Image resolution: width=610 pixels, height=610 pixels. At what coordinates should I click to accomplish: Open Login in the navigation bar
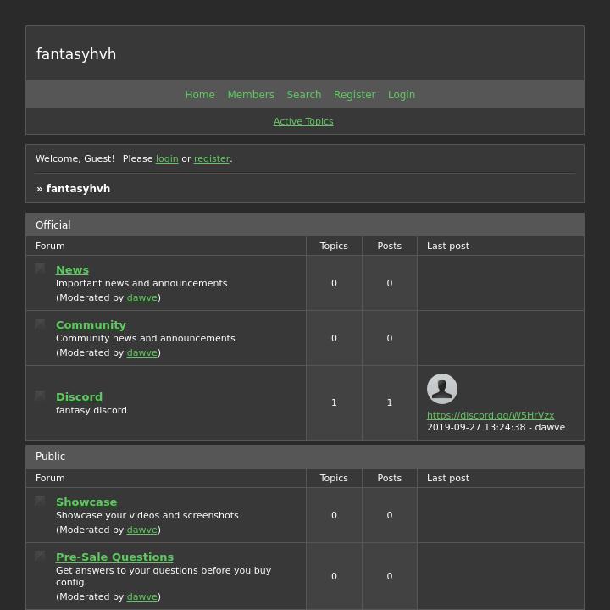[402, 95]
